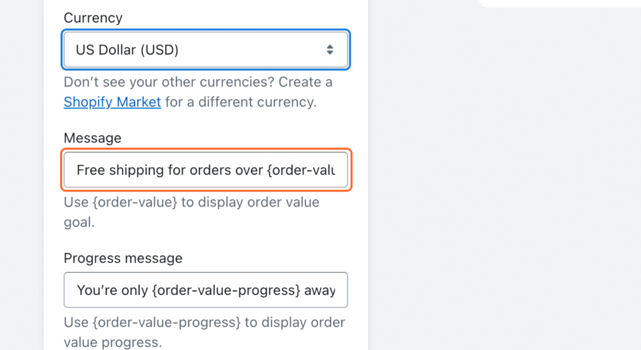Screen dimensions: 641x350
Task: Click the Message field label
Action: pyautogui.click(x=93, y=138)
